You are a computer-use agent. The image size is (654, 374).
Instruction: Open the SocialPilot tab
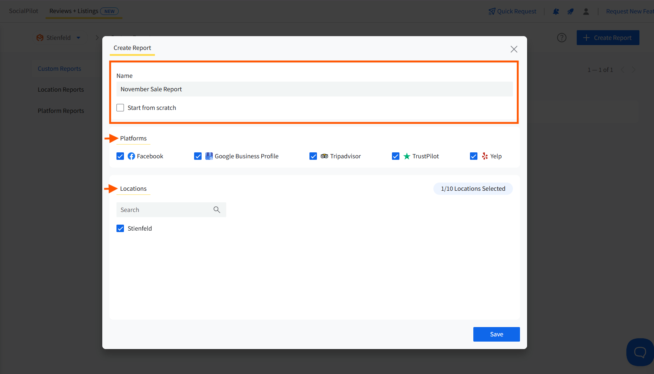tap(24, 11)
